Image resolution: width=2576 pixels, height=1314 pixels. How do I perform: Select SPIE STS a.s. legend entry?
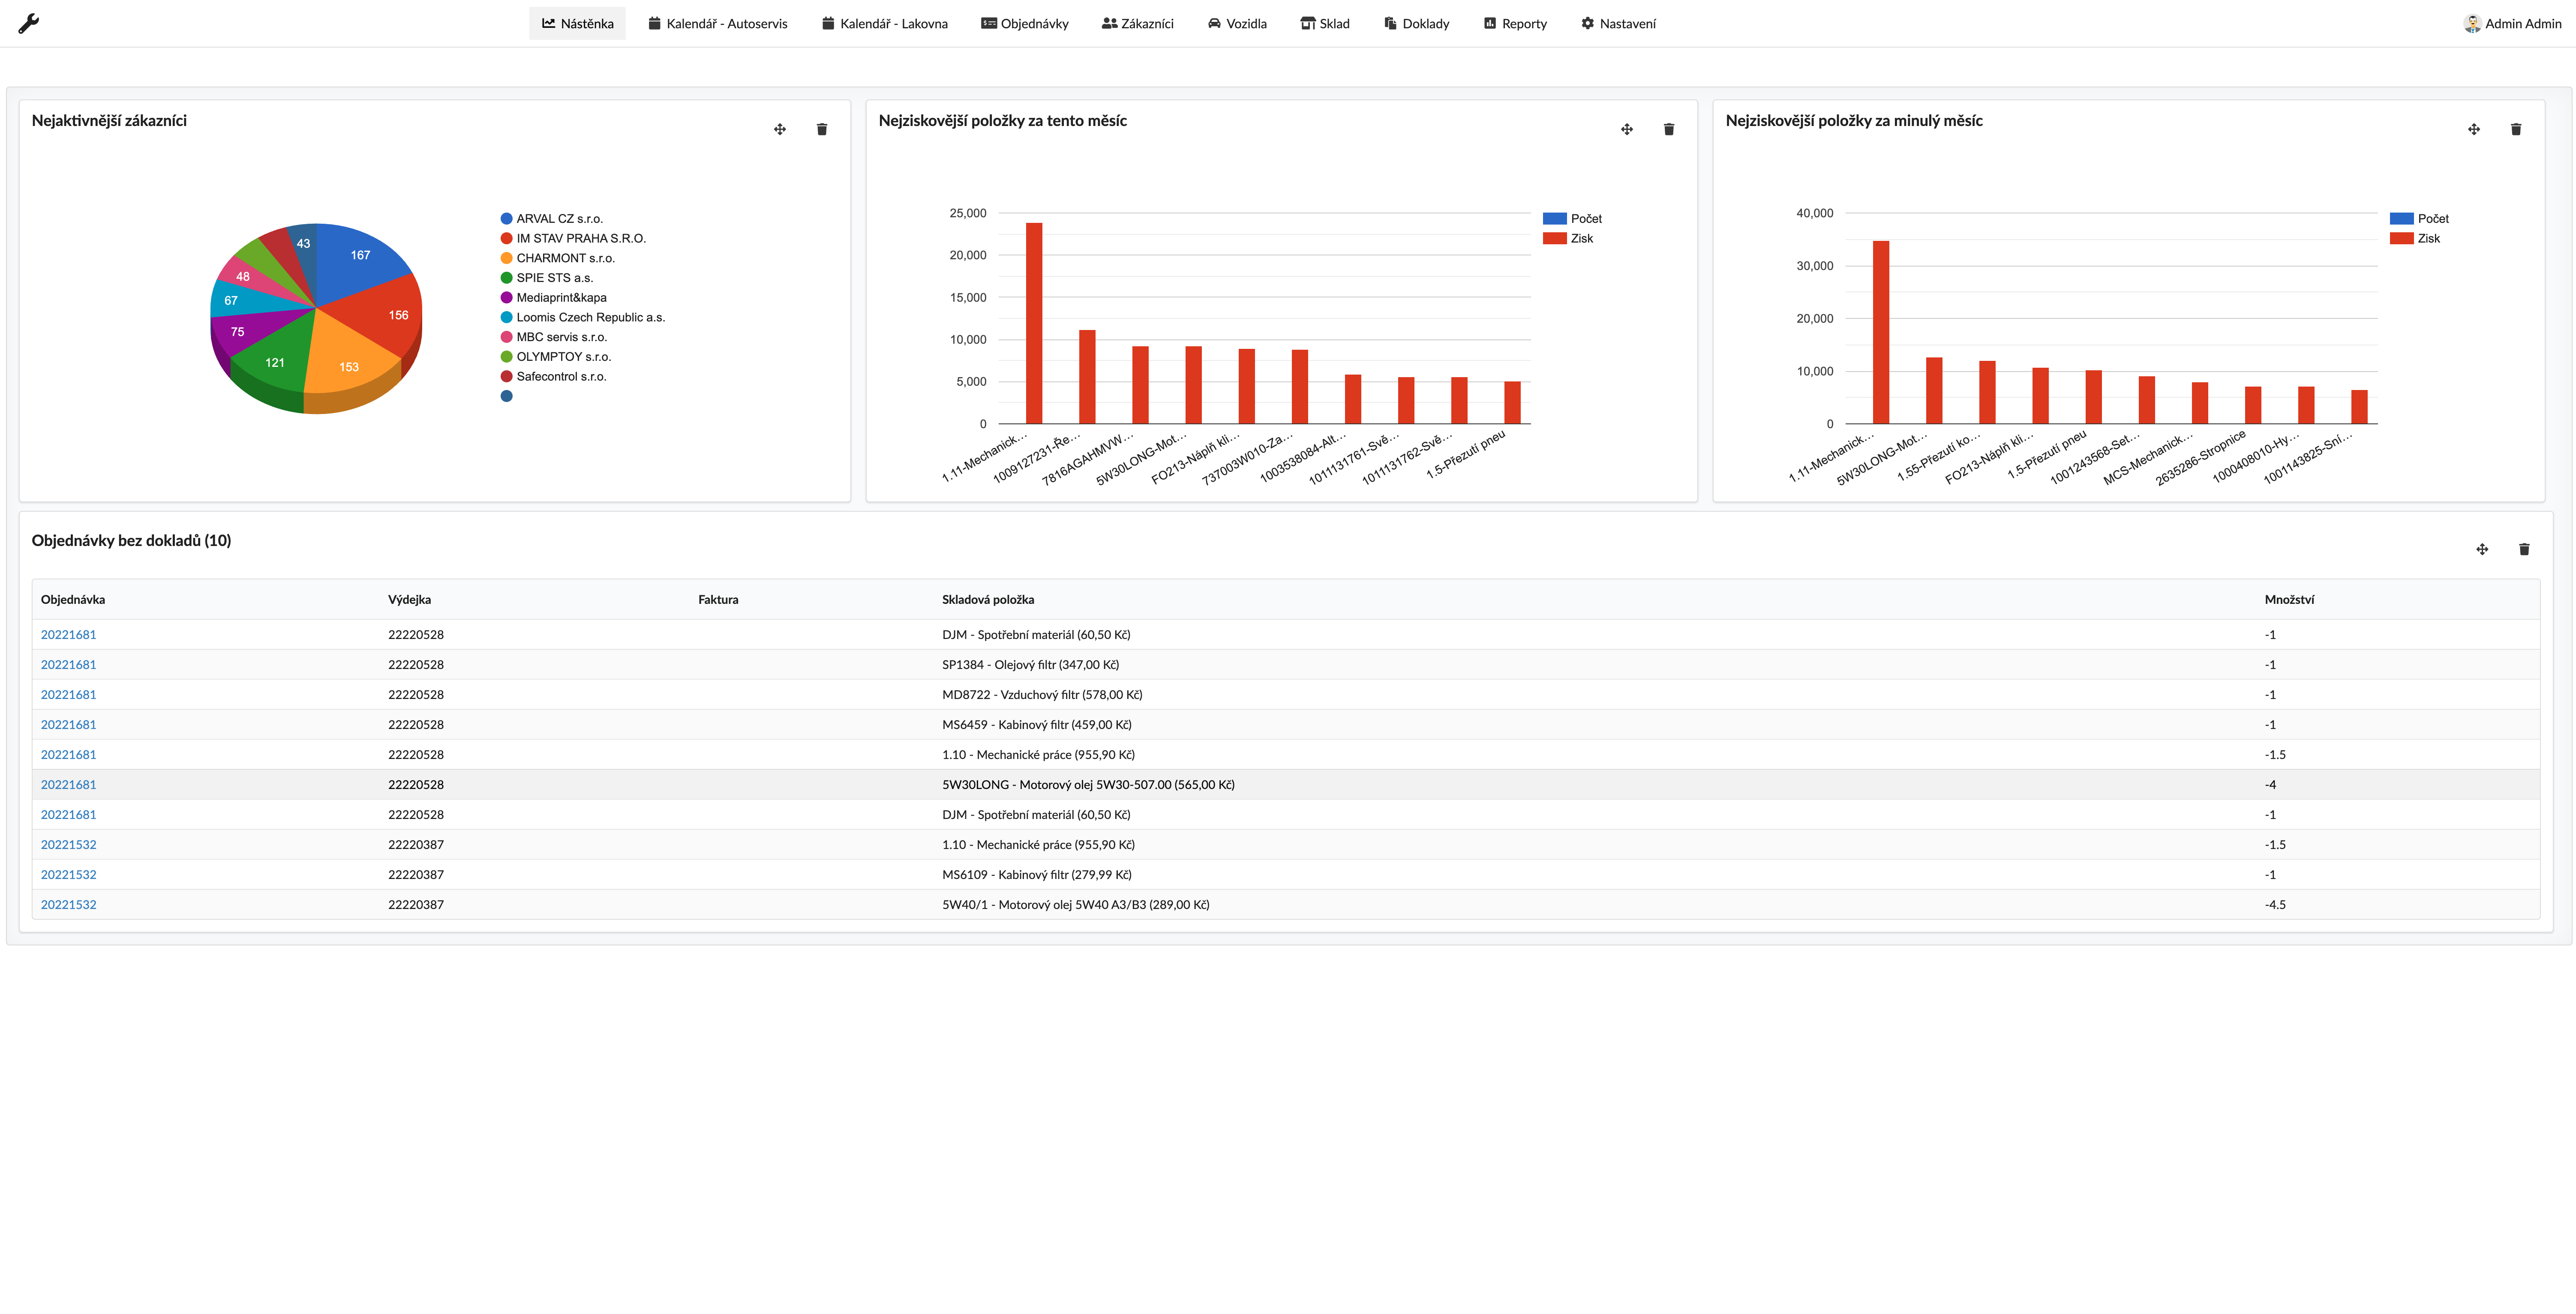click(x=547, y=278)
